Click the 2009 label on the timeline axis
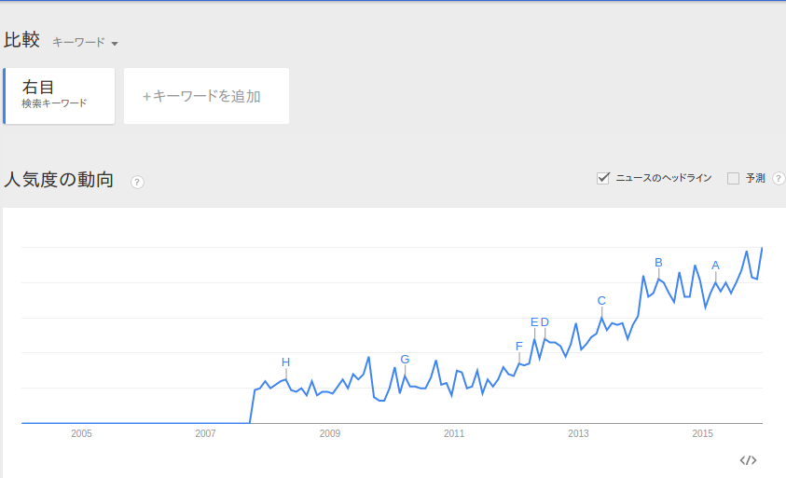This screenshot has height=478, width=786. (x=329, y=434)
